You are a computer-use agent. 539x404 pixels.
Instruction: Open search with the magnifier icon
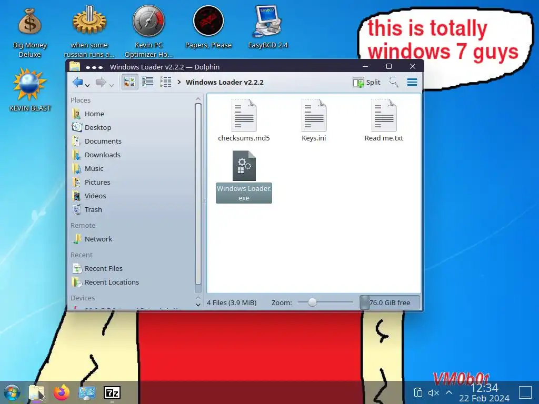tap(394, 82)
